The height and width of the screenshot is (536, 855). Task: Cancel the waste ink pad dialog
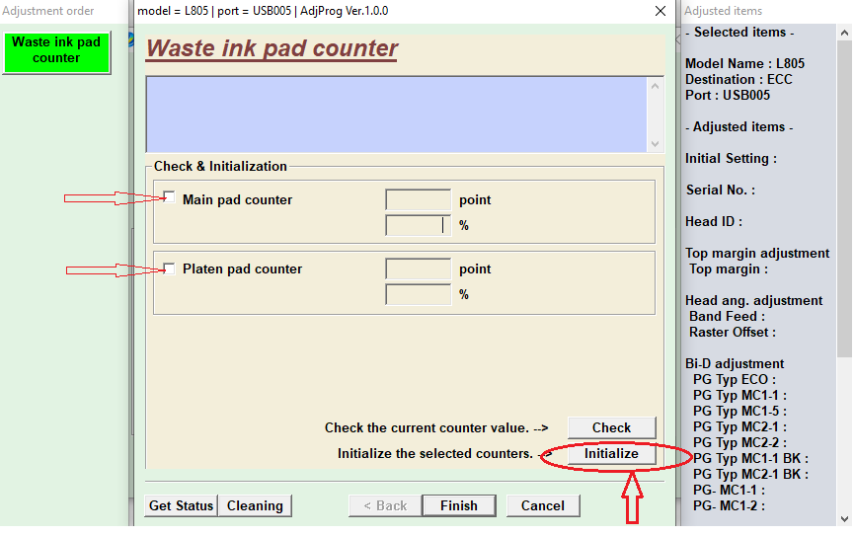pos(542,505)
